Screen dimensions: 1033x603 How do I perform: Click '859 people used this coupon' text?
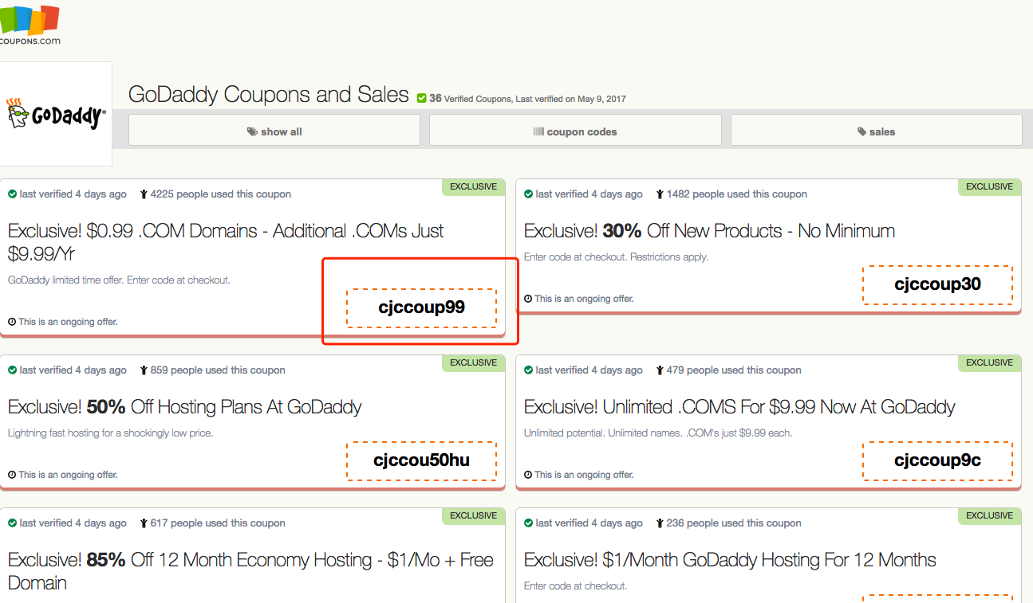click(x=218, y=370)
